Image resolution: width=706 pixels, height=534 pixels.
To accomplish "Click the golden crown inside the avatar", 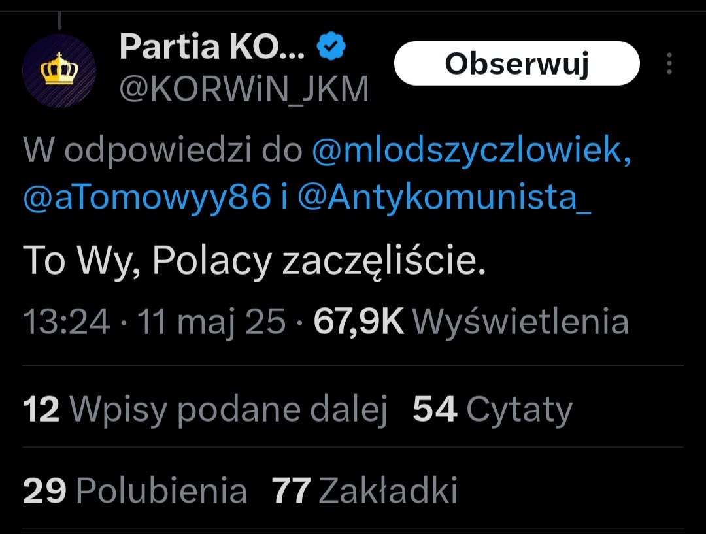I will coord(59,69).
